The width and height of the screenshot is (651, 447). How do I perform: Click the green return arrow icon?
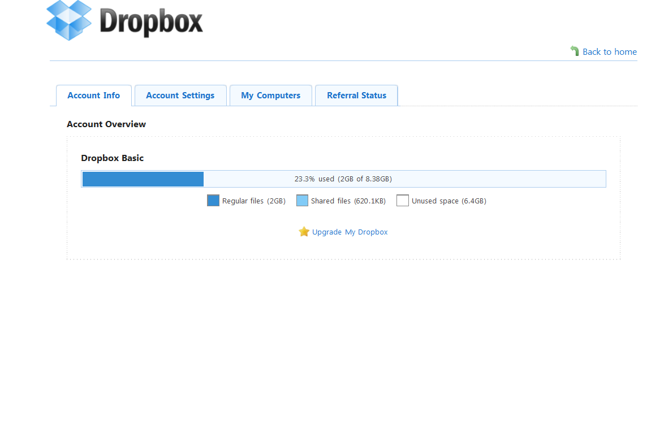click(x=575, y=51)
